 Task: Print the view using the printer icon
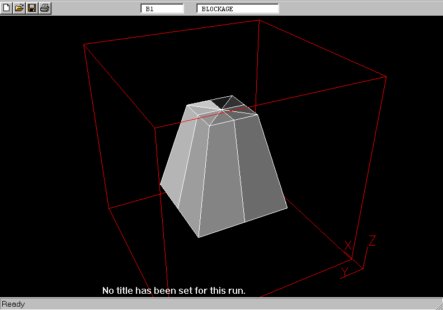[x=45, y=8]
